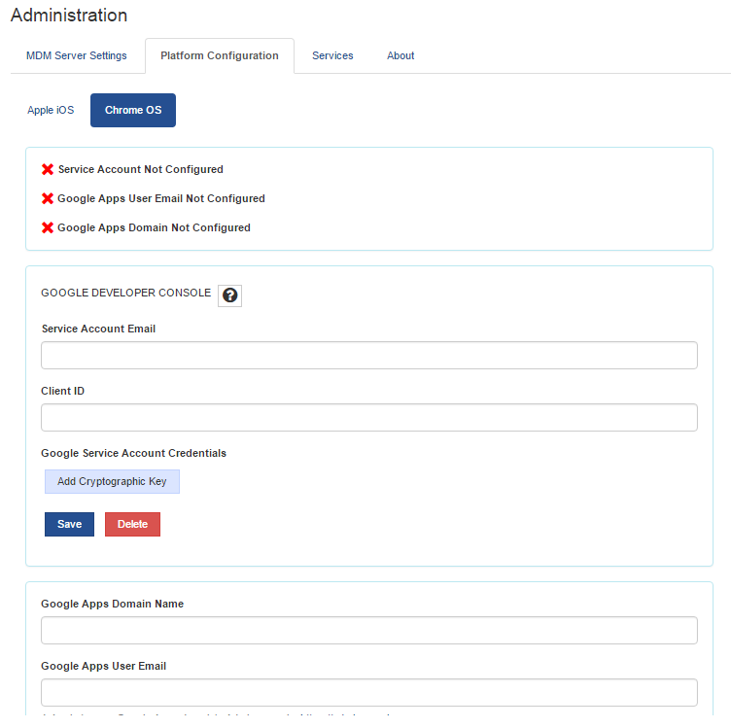The height and width of the screenshot is (728, 731).
Task: Click red X beside Service Account Not Configured
Action: [48, 169]
